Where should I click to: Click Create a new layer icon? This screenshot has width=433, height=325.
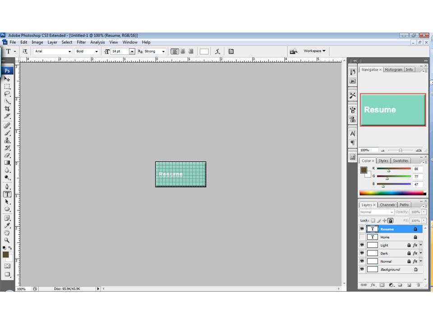(x=409, y=285)
